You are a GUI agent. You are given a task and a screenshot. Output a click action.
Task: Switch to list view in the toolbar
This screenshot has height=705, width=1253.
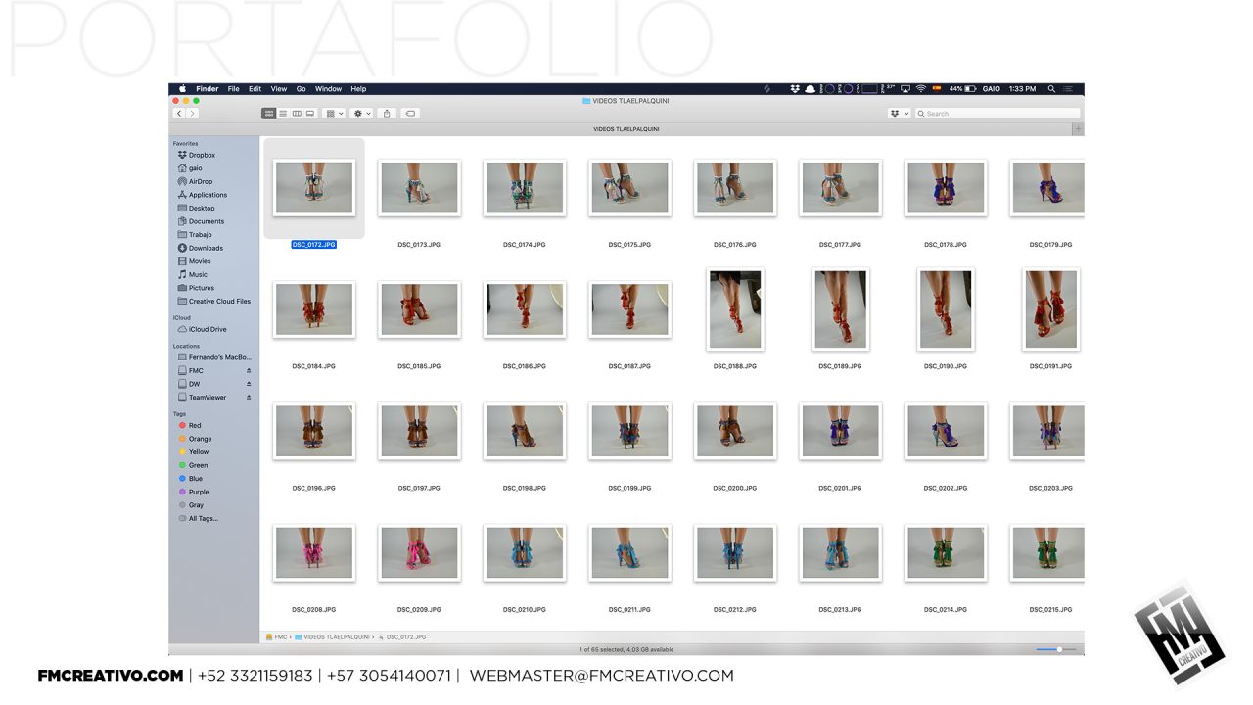[283, 114]
